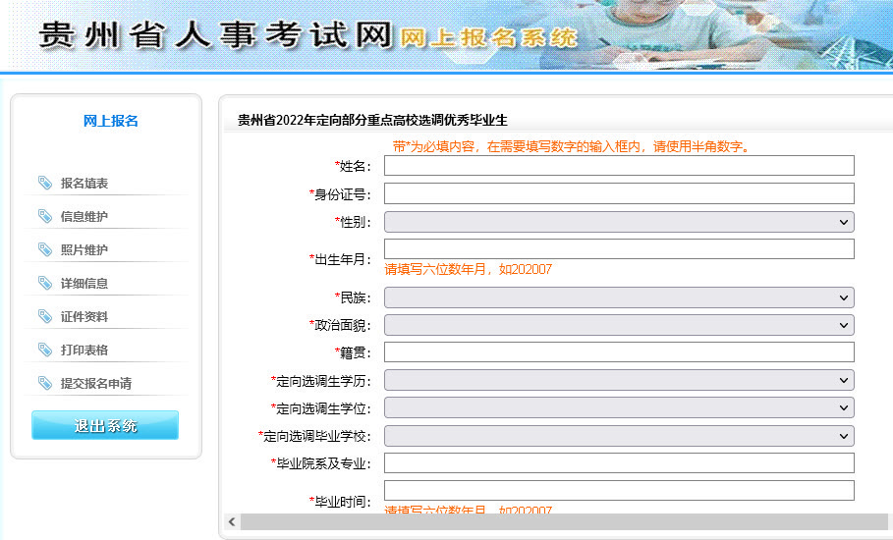Select the 定向选调生学历 combo box

(x=618, y=380)
